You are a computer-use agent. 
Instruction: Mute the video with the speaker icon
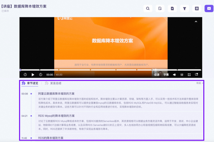click(174, 75)
